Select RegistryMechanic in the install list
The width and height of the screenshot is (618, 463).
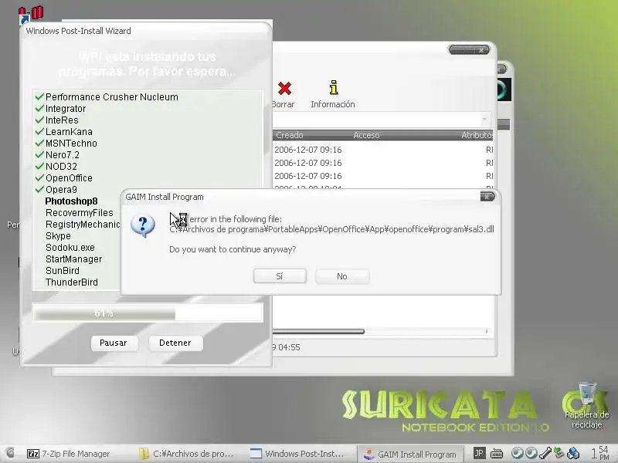coord(83,225)
